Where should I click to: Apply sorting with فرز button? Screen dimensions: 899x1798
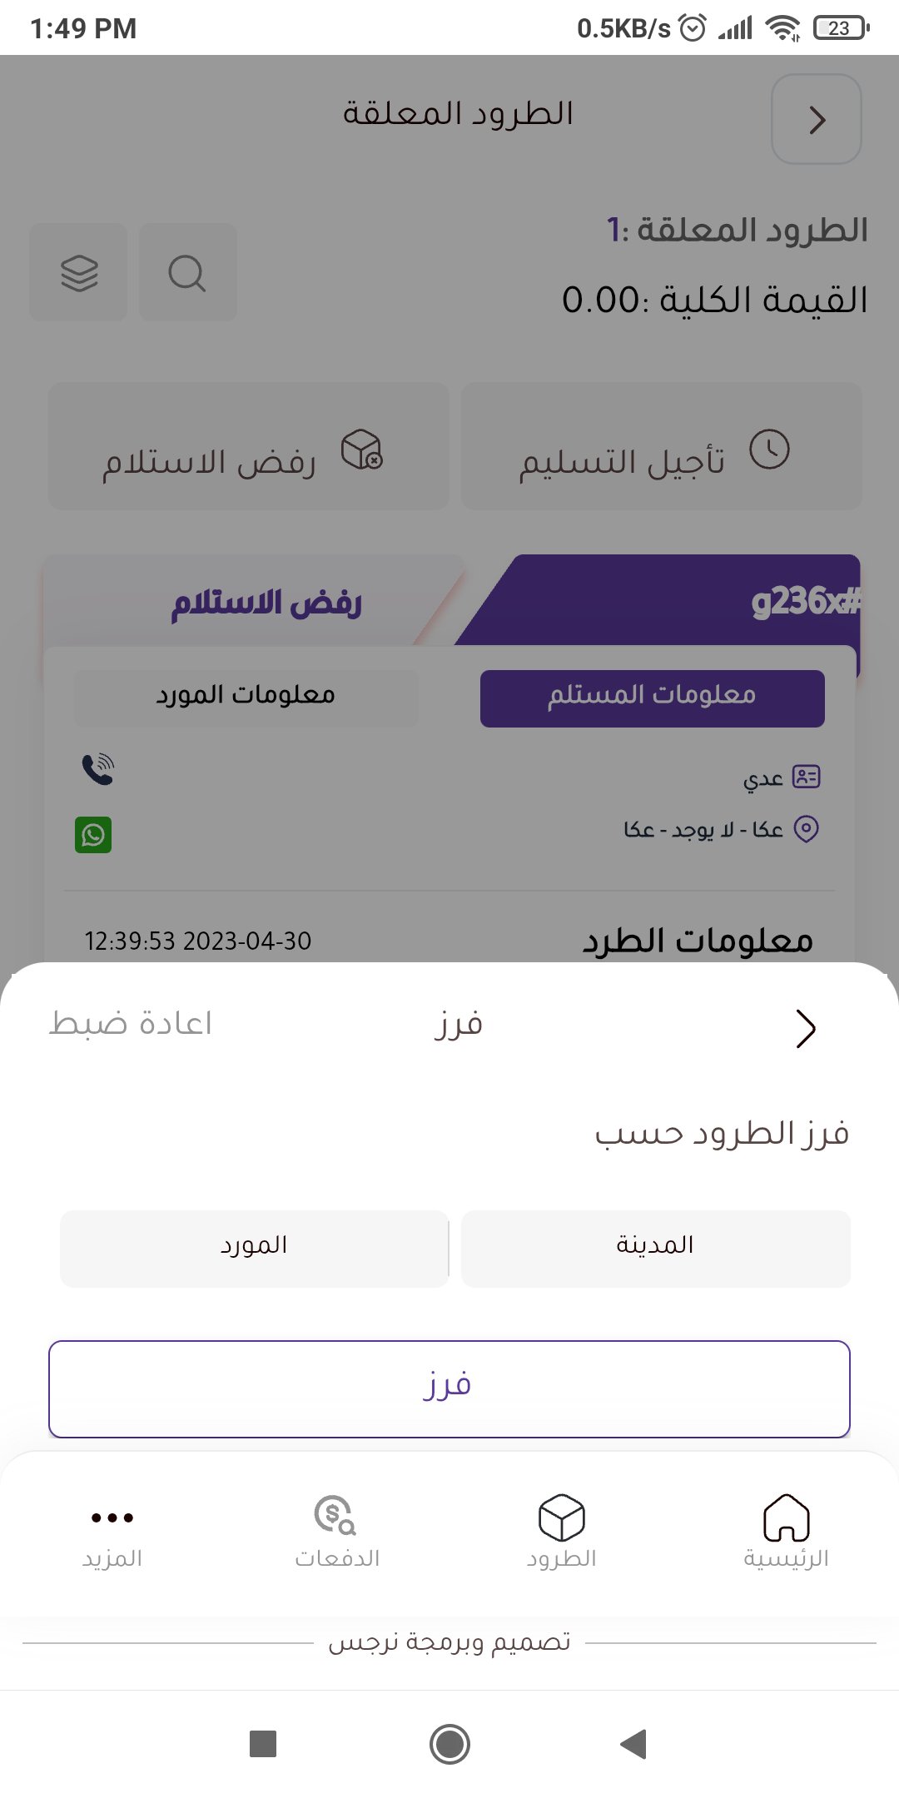(449, 1388)
